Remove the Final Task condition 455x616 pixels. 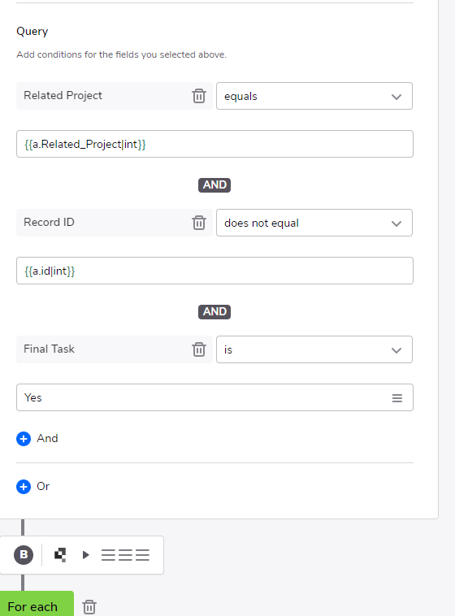coord(199,349)
